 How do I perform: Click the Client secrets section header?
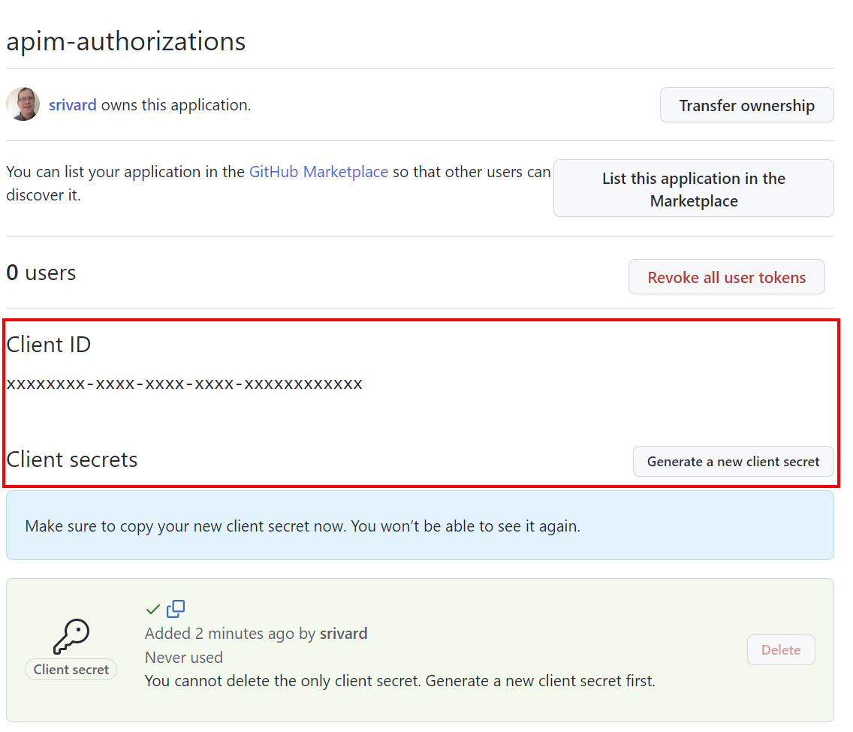click(x=71, y=460)
